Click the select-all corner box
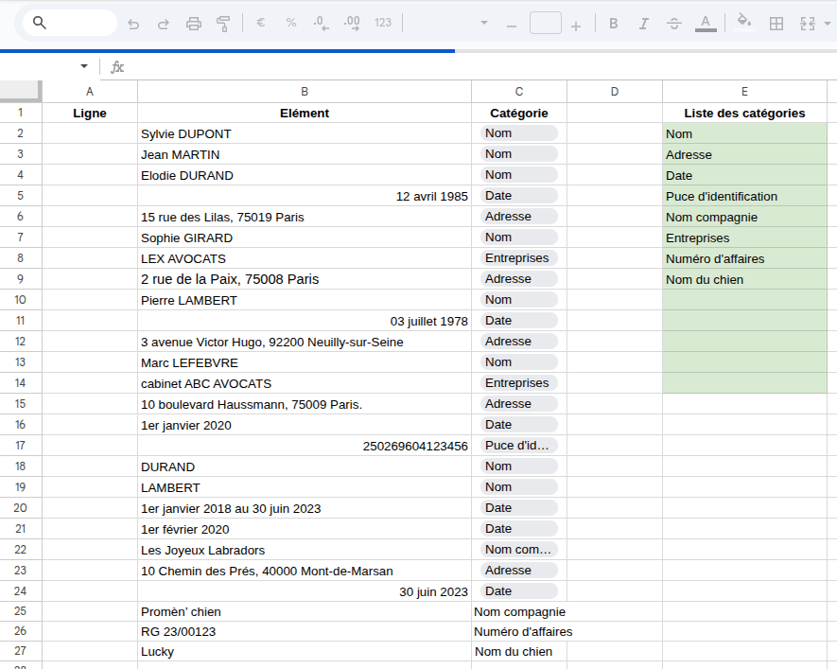Image resolution: width=837 pixels, height=669 pixels. pos(21,91)
